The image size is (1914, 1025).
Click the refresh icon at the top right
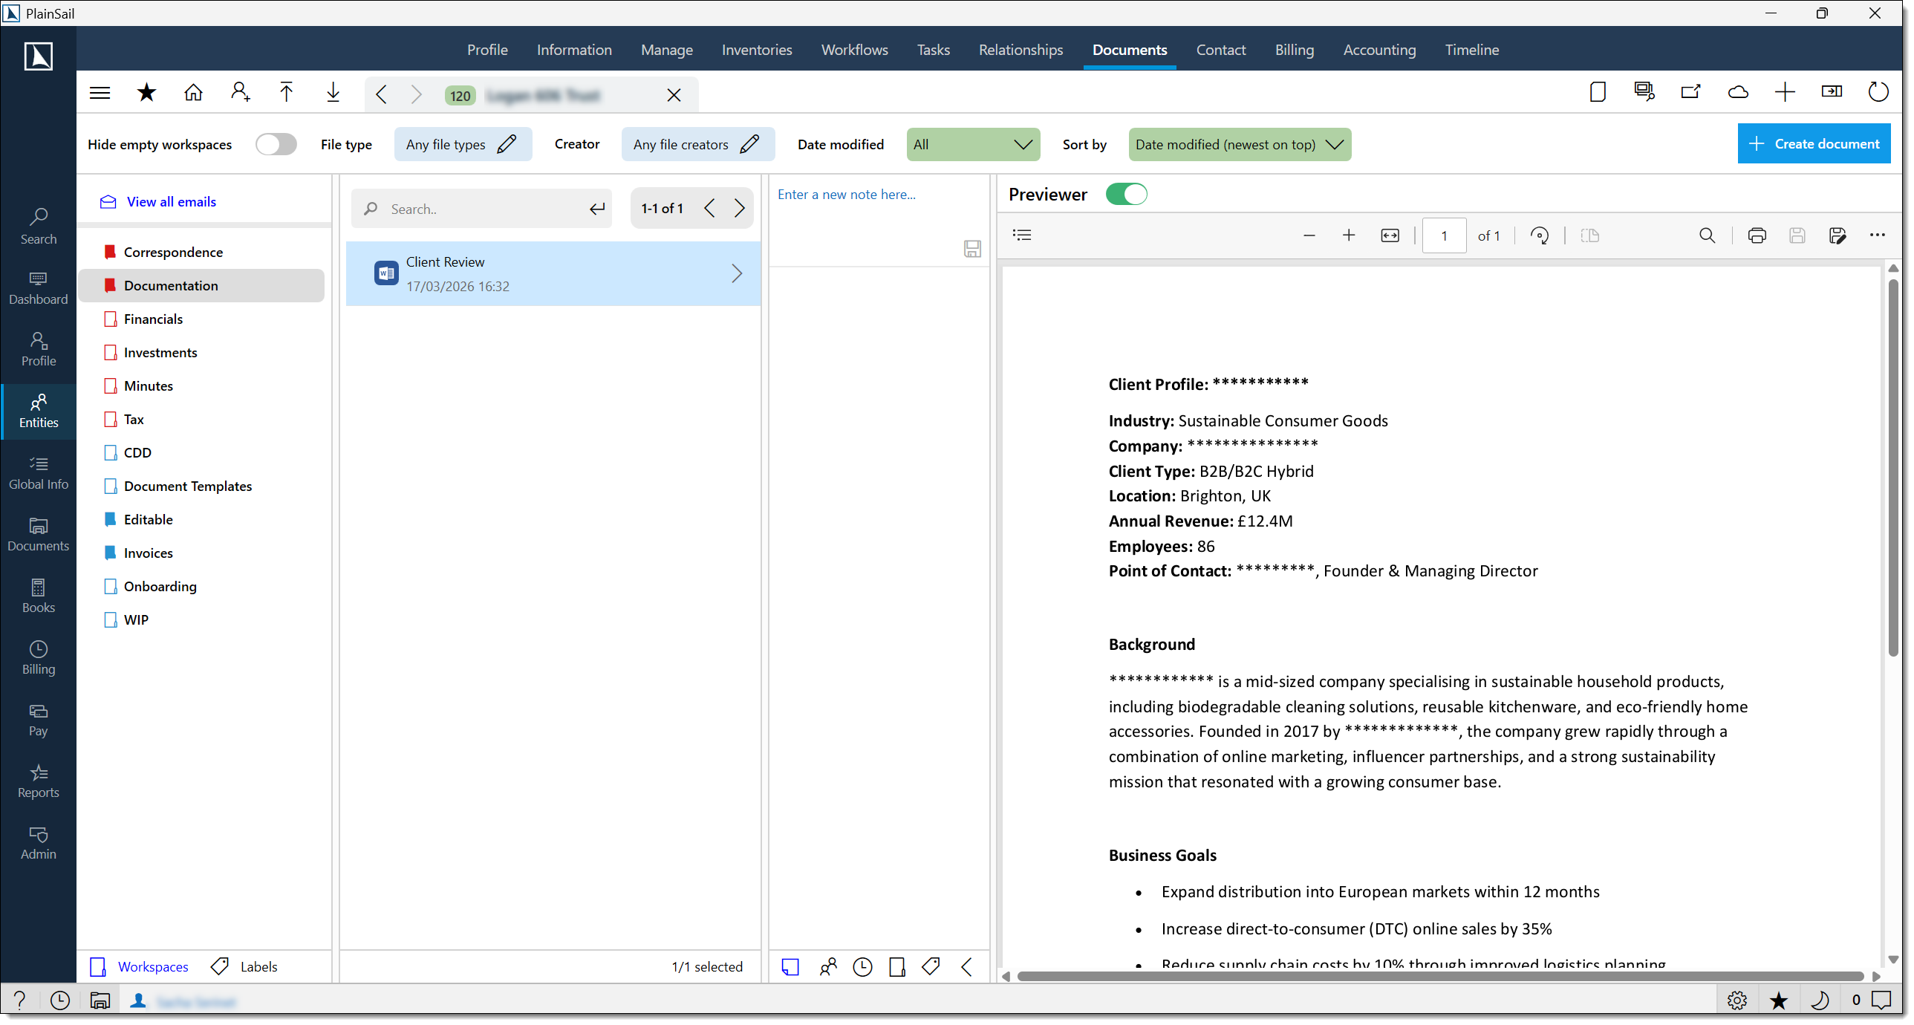click(x=1878, y=92)
